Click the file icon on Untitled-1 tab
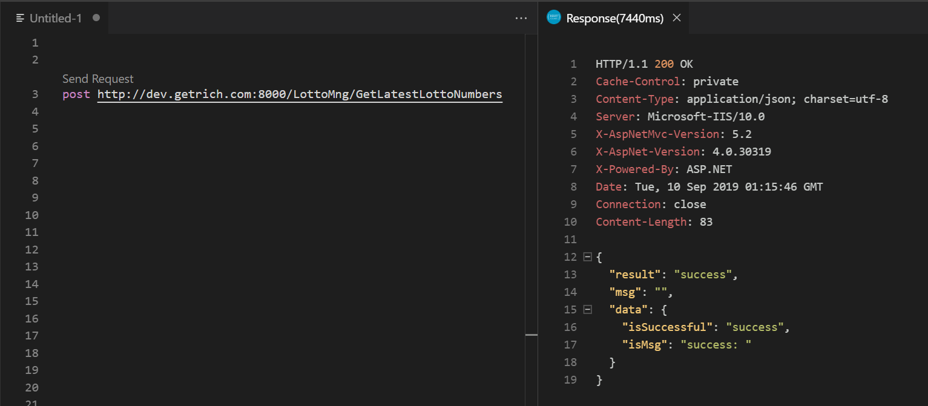 pyautogui.click(x=21, y=18)
